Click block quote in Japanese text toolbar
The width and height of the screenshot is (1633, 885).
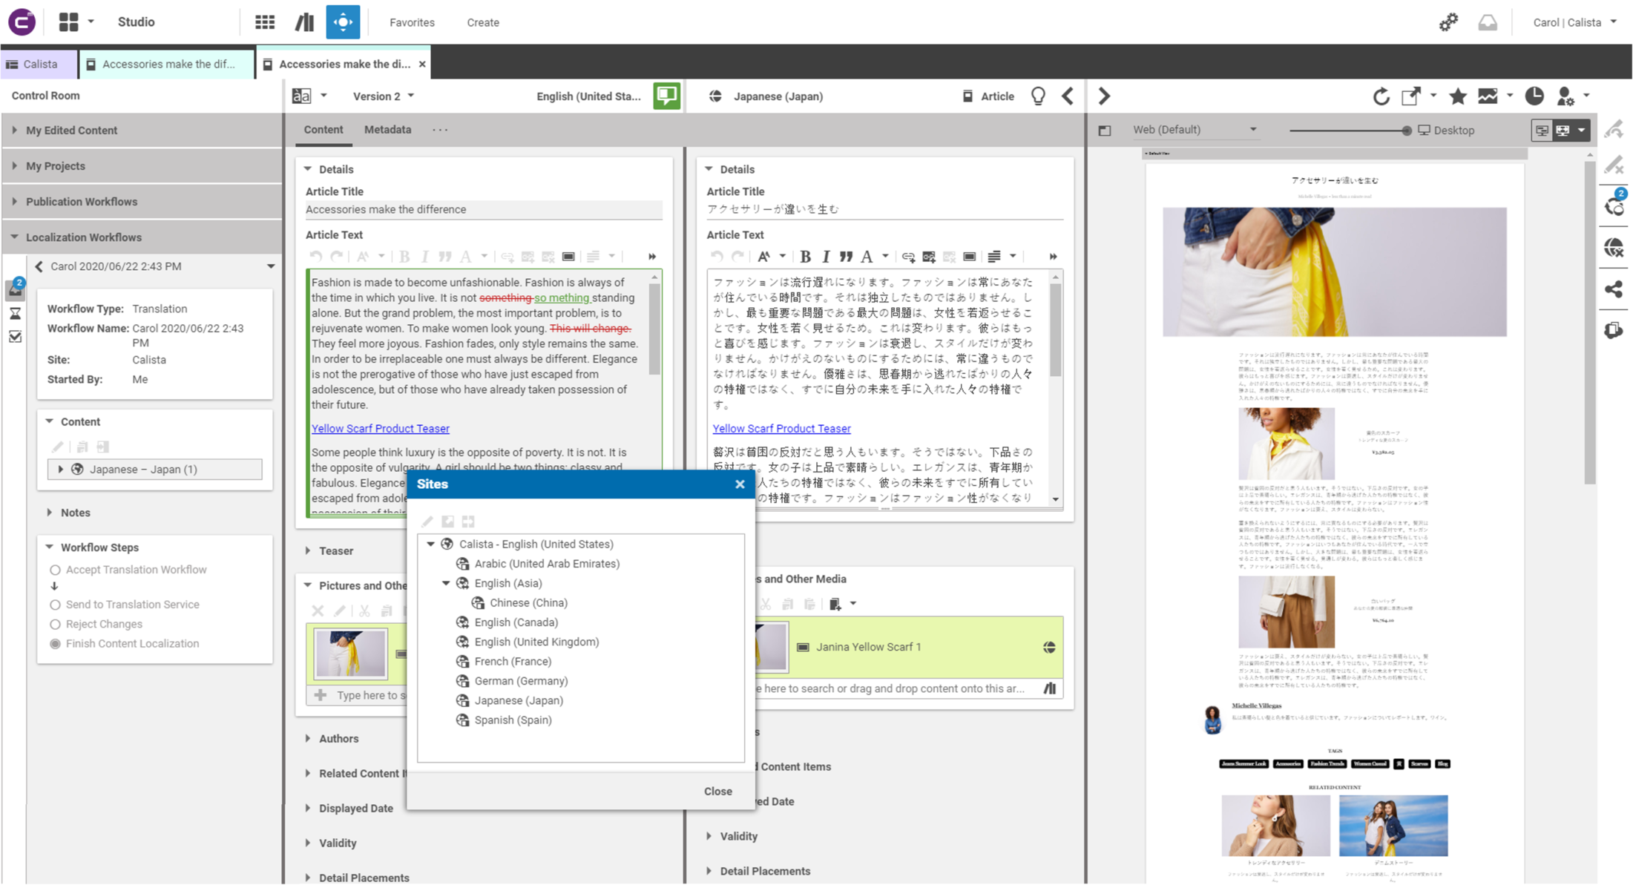coord(846,257)
